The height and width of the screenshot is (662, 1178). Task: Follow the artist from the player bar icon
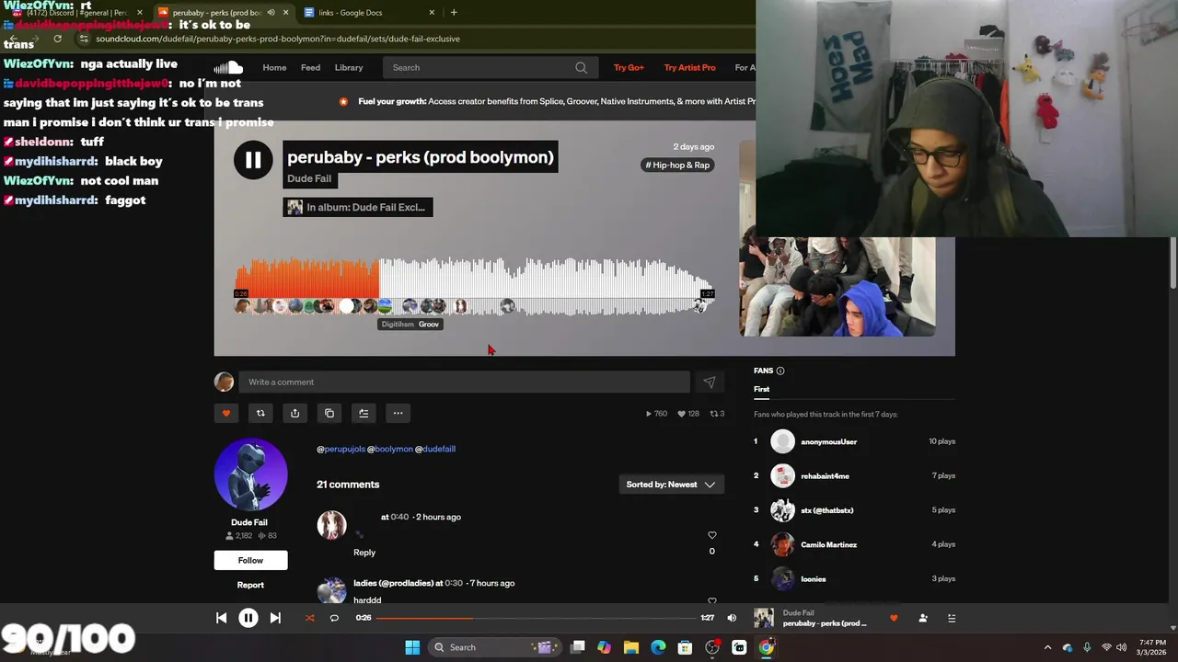point(923,618)
